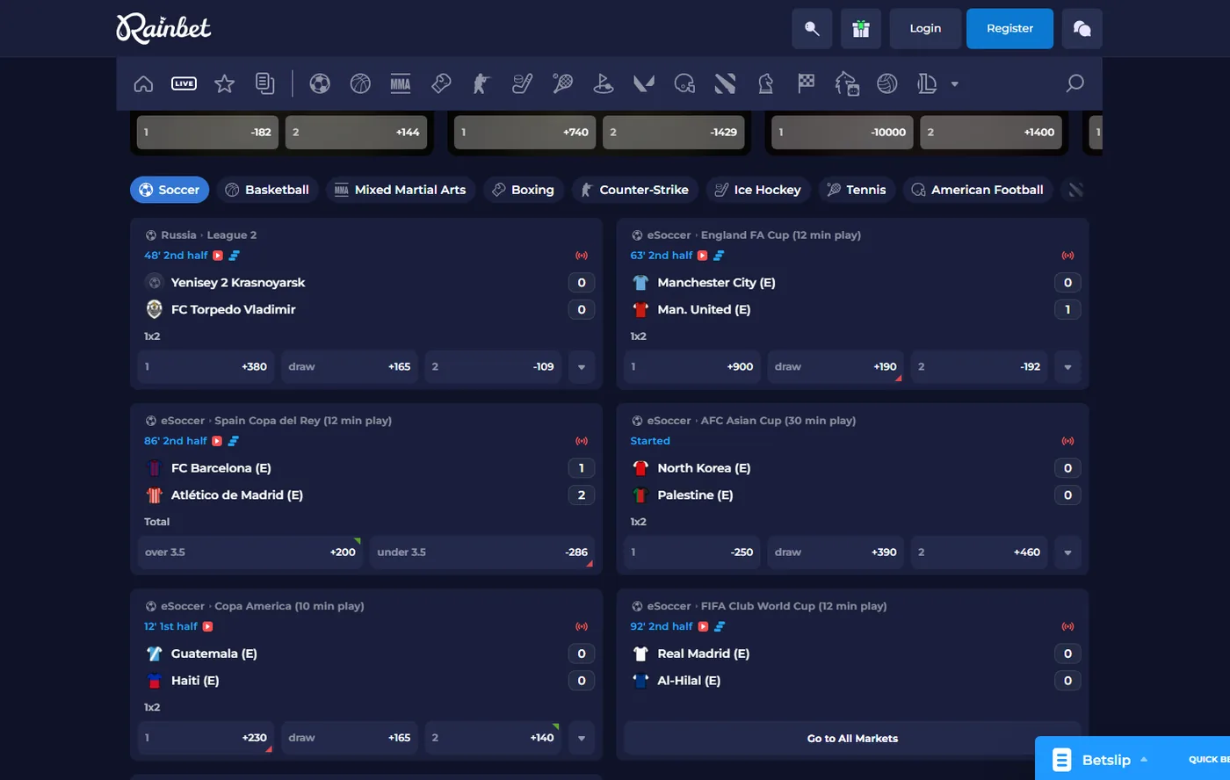The height and width of the screenshot is (780, 1230).
Task: Select the basketball icon in top sports bar
Action: click(360, 83)
